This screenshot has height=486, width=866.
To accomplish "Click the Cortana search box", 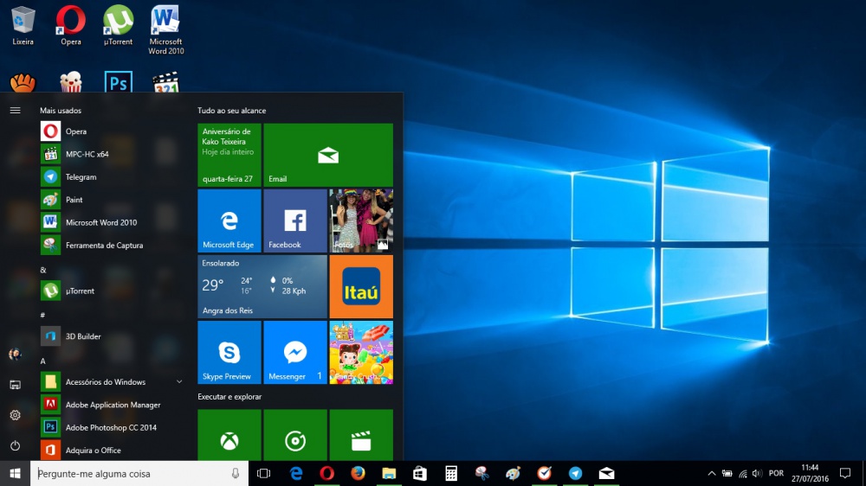I will click(x=130, y=473).
